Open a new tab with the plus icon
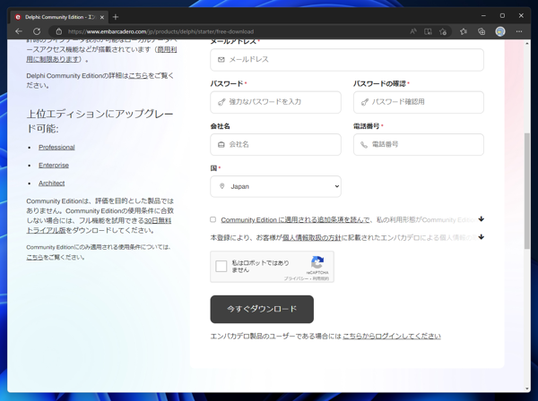The image size is (538, 401). [116, 17]
